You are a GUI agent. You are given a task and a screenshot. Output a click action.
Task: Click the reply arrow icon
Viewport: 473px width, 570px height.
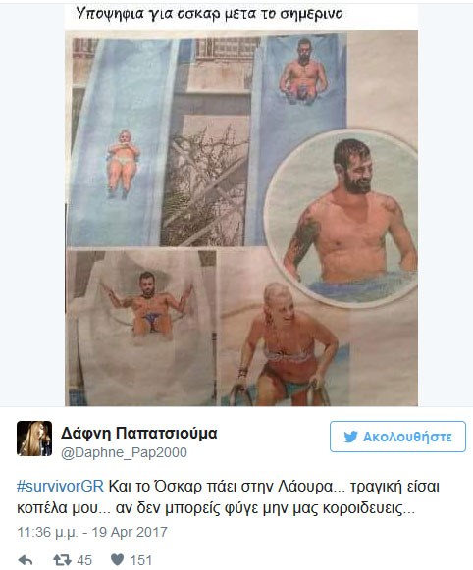click(x=26, y=560)
